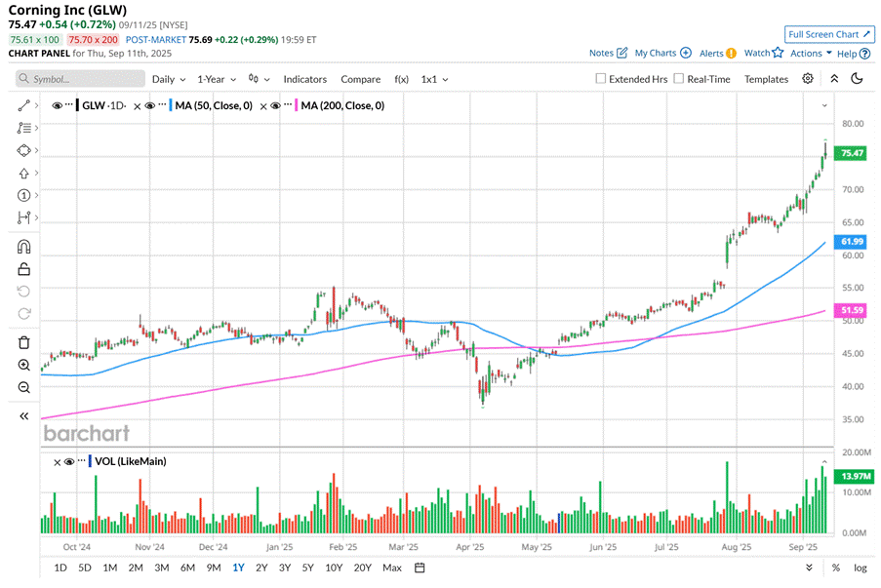The height and width of the screenshot is (588, 881).
Task: Collapse the toolbar with double-up chevron
Action: 834,79
